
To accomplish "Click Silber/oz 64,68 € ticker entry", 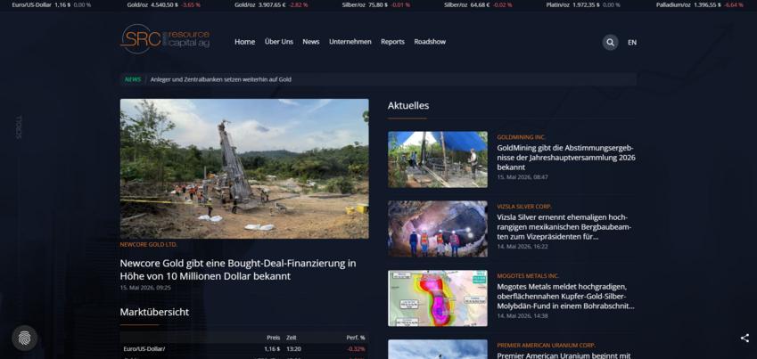I will tap(479, 4).
